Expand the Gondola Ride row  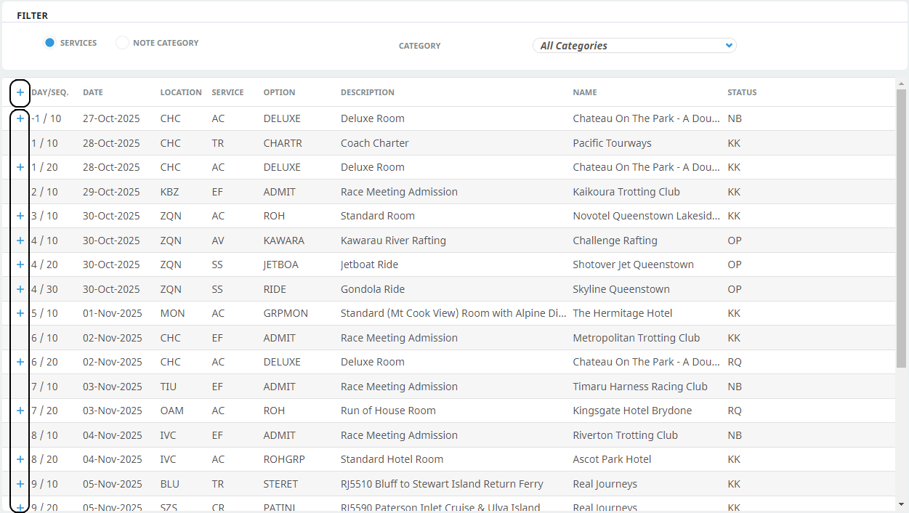click(x=20, y=289)
